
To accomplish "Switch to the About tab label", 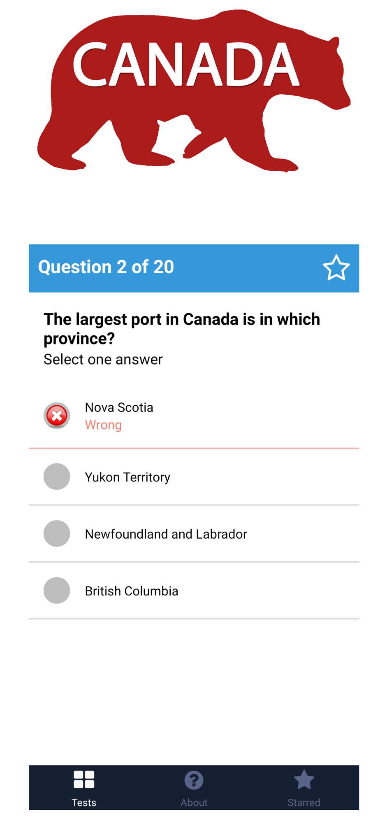I will 194,802.
